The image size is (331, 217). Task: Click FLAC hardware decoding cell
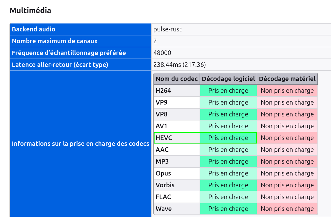pos(287,197)
